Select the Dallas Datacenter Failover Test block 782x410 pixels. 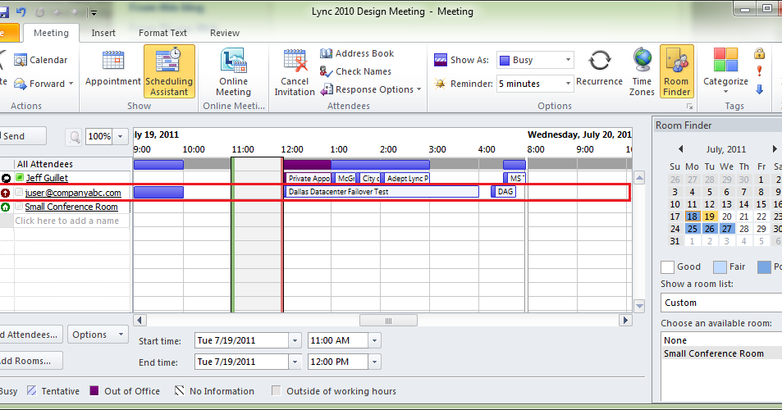coord(382,192)
